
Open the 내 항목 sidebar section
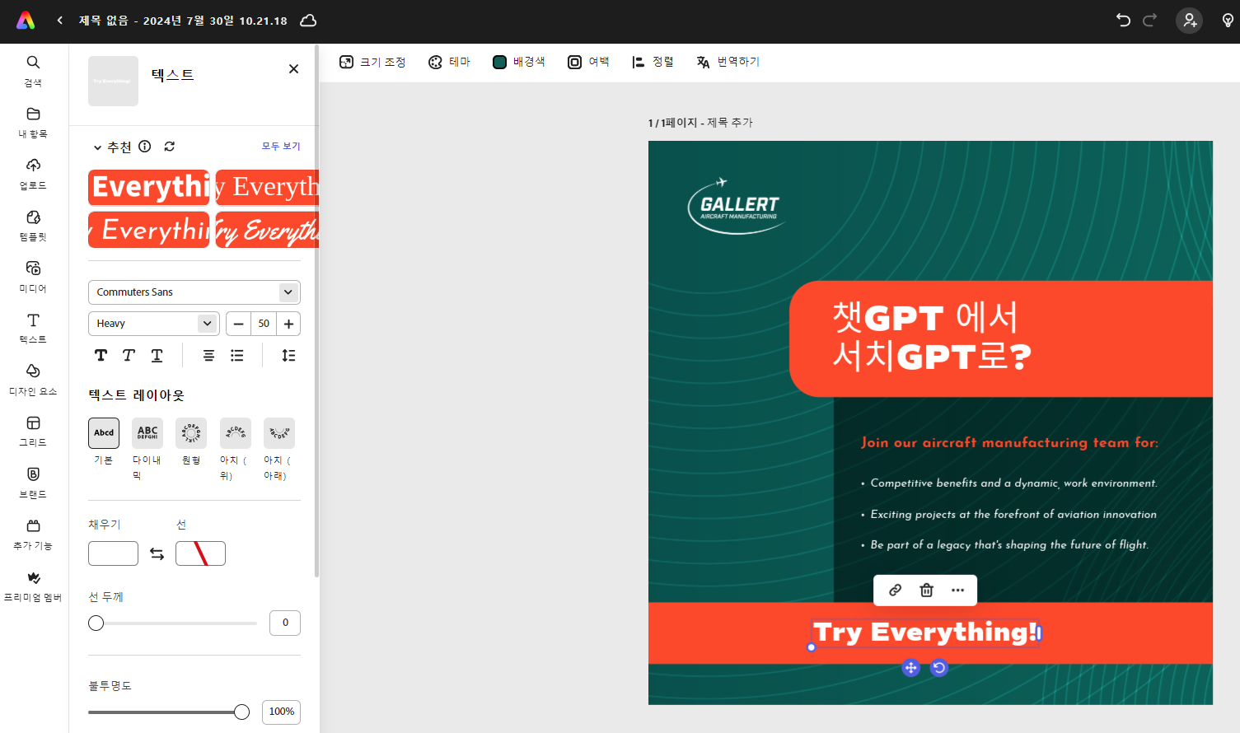click(x=33, y=122)
